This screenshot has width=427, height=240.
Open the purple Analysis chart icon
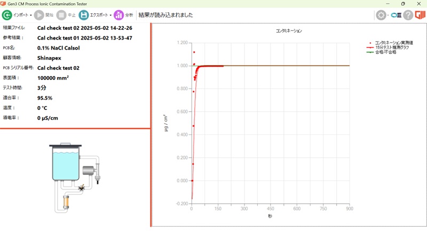tap(118, 15)
